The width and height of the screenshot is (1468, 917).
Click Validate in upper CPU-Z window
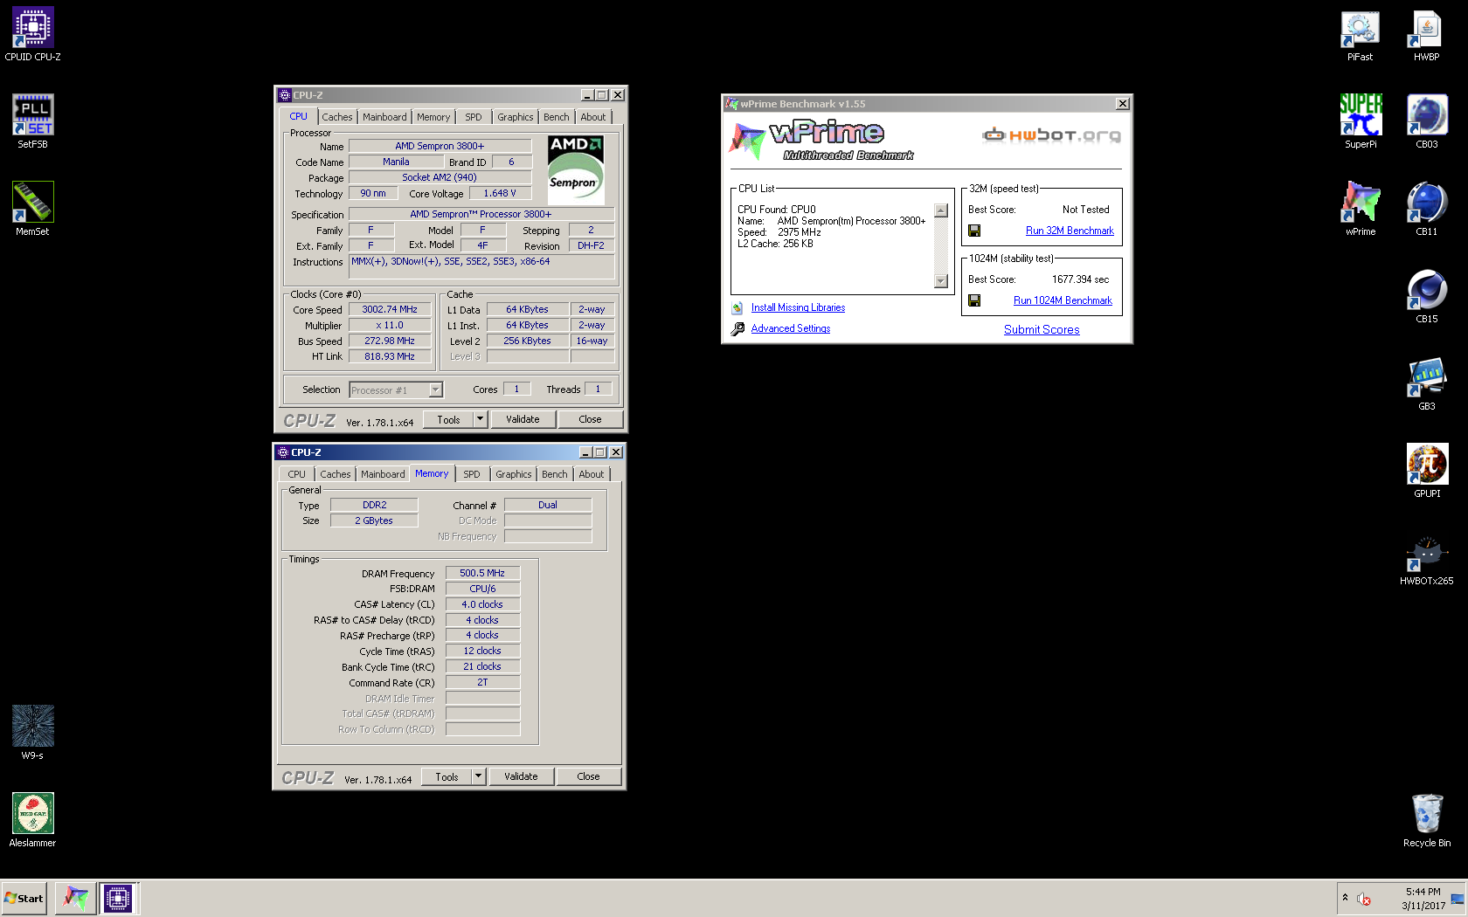tap(523, 419)
